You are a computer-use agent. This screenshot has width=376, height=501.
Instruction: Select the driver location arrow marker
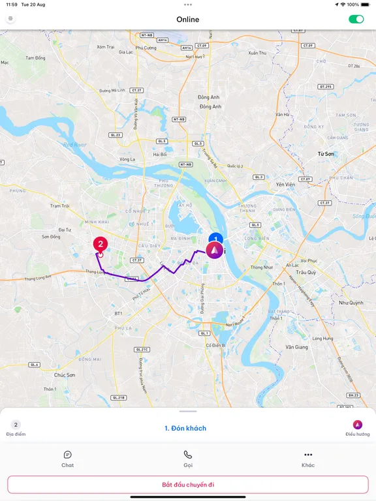pyautogui.click(x=214, y=250)
